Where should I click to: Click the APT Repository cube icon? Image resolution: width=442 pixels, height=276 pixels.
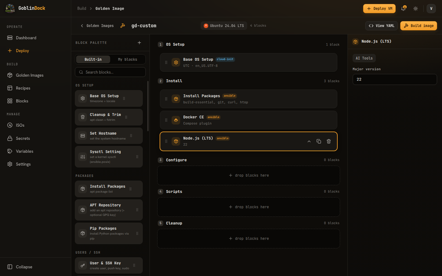[83, 210]
